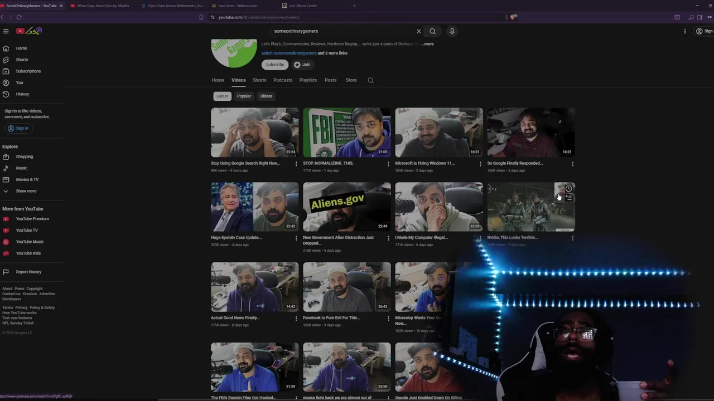This screenshot has width=714, height=401.
Task: Open YouTube Kids in the sidebar
Action: (28, 253)
